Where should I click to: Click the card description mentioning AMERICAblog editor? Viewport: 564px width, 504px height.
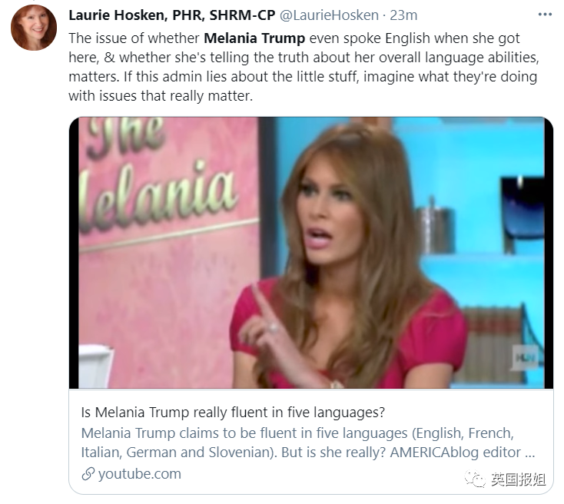[308, 443]
